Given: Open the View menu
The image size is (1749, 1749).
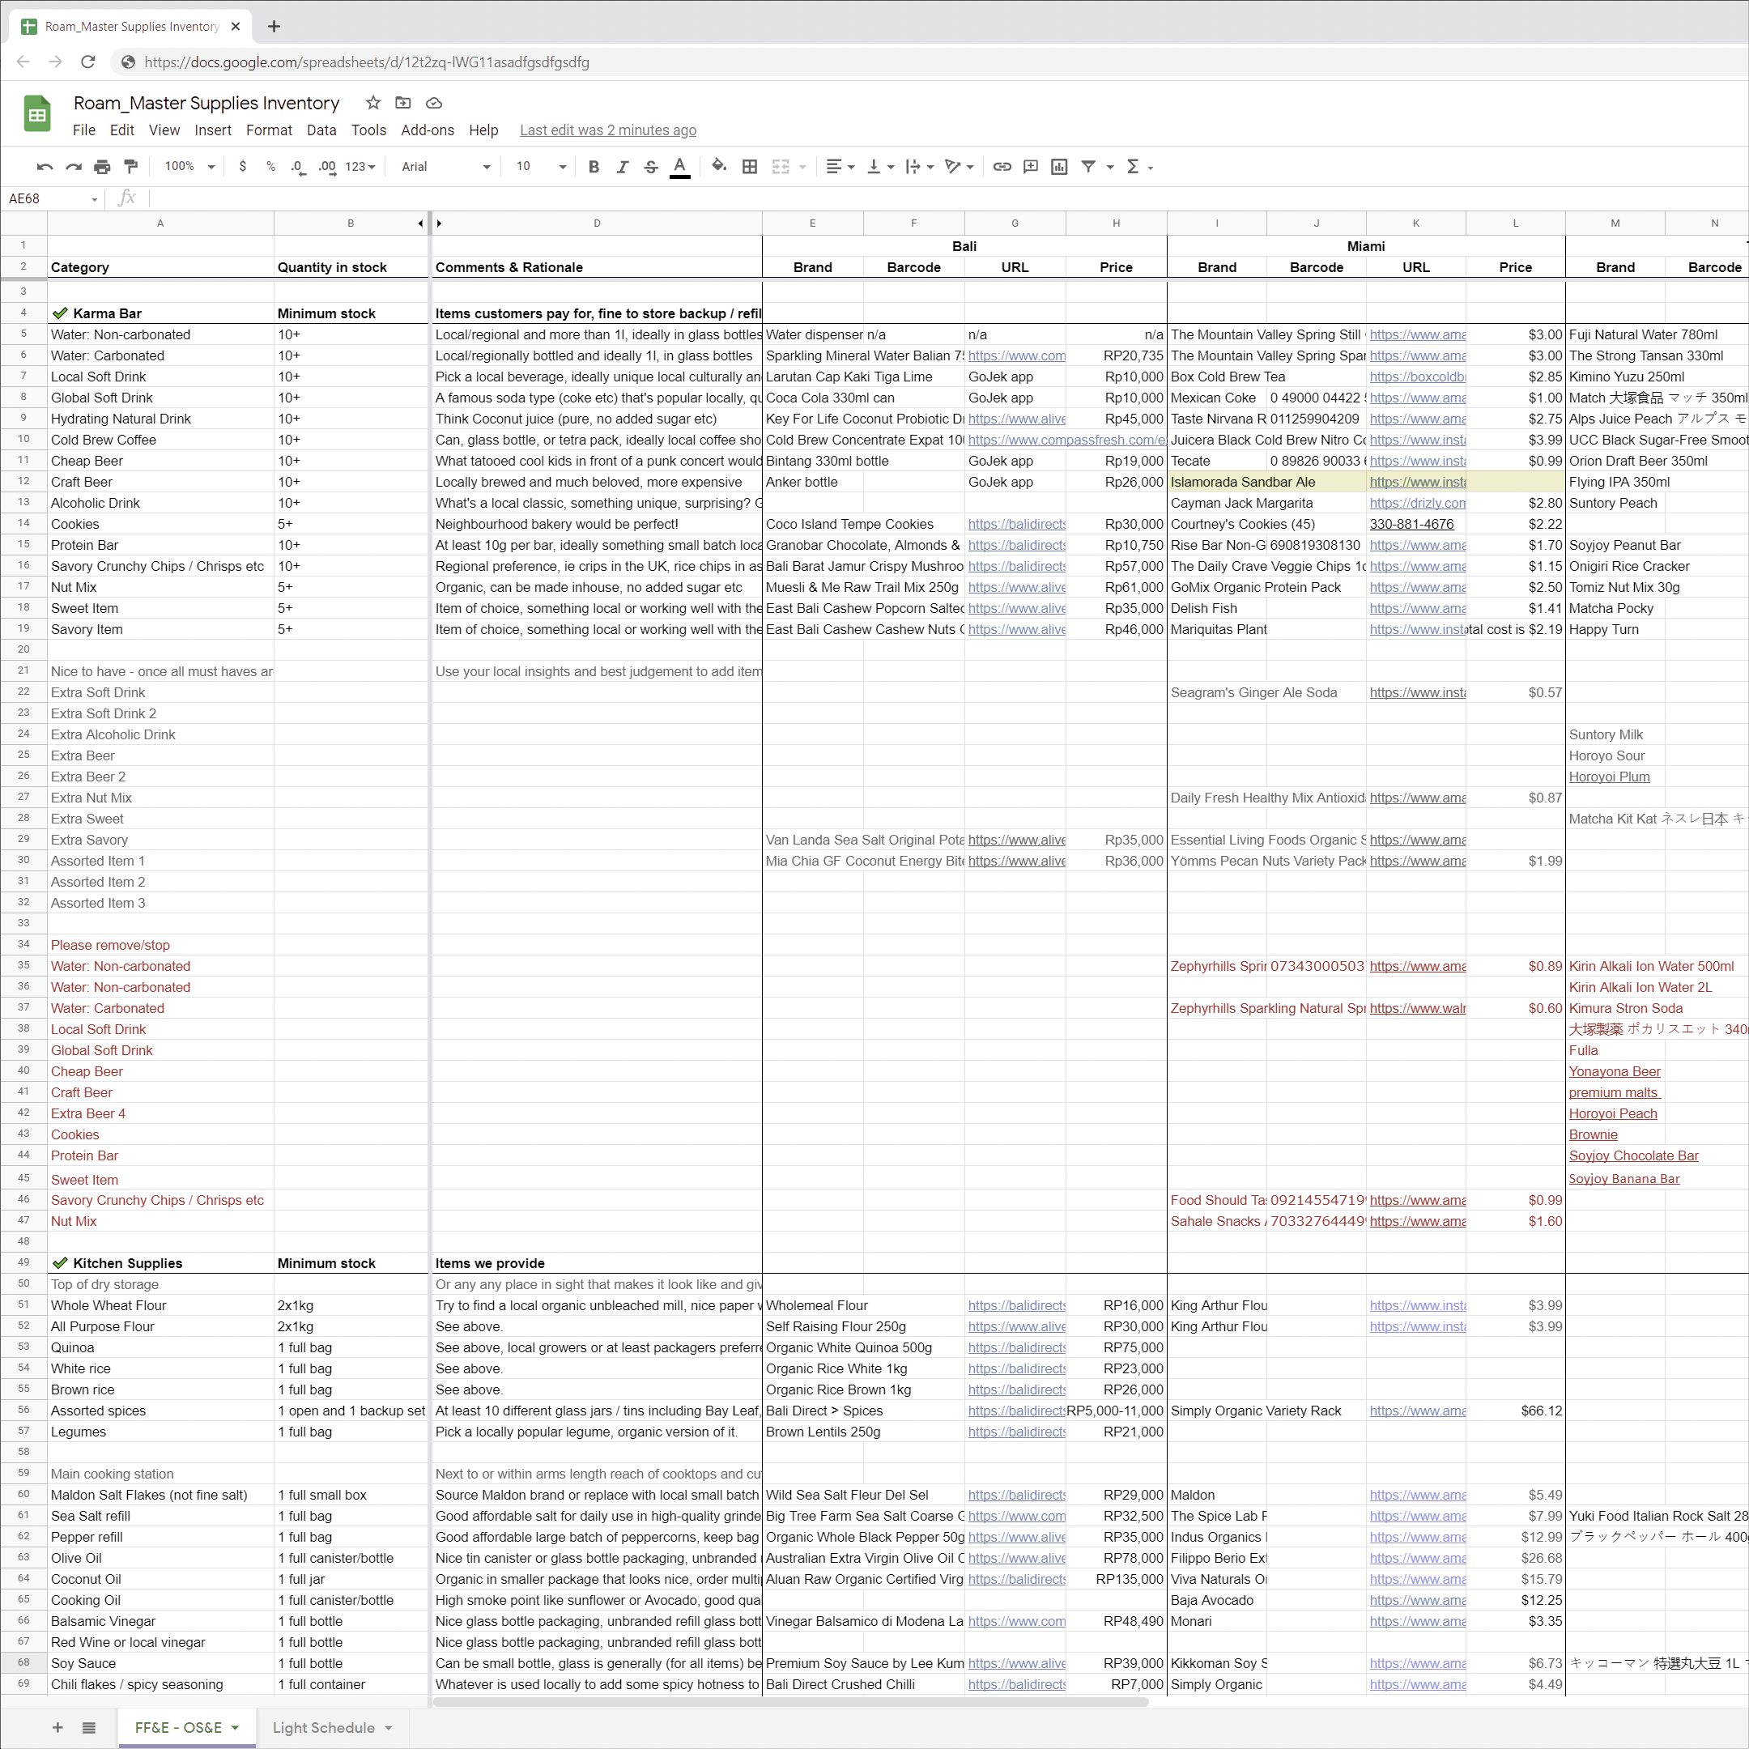Looking at the screenshot, I should click(164, 130).
